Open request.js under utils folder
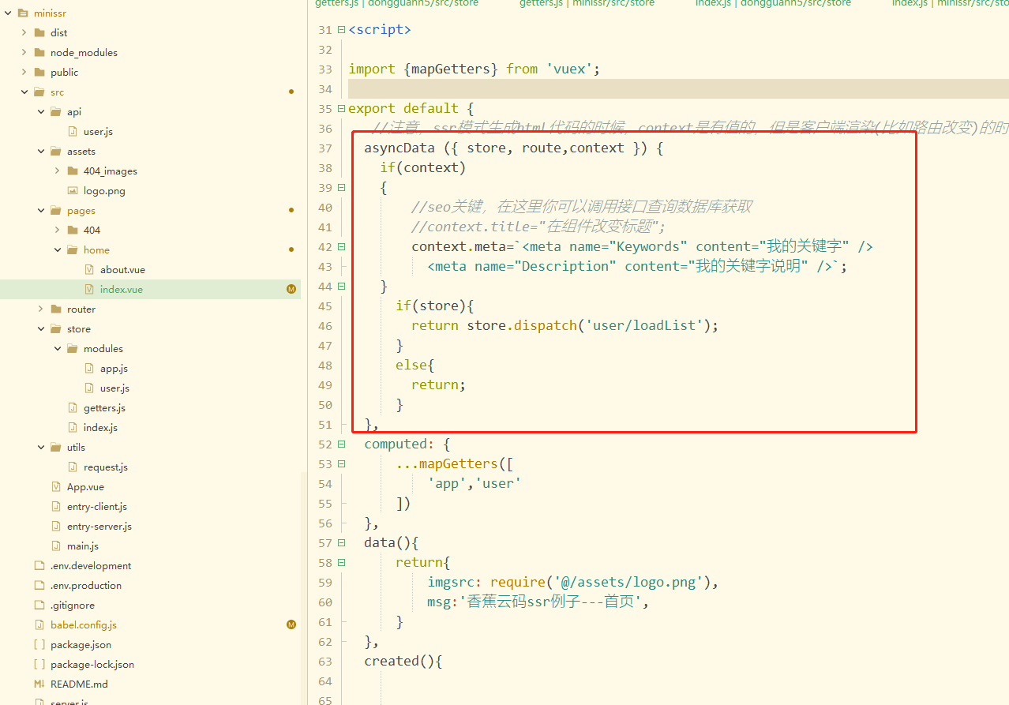Image resolution: width=1009 pixels, height=705 pixels. pos(105,467)
